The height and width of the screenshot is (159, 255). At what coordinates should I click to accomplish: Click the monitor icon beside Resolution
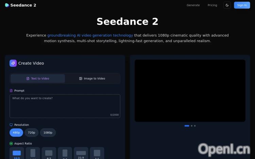(x=11, y=125)
